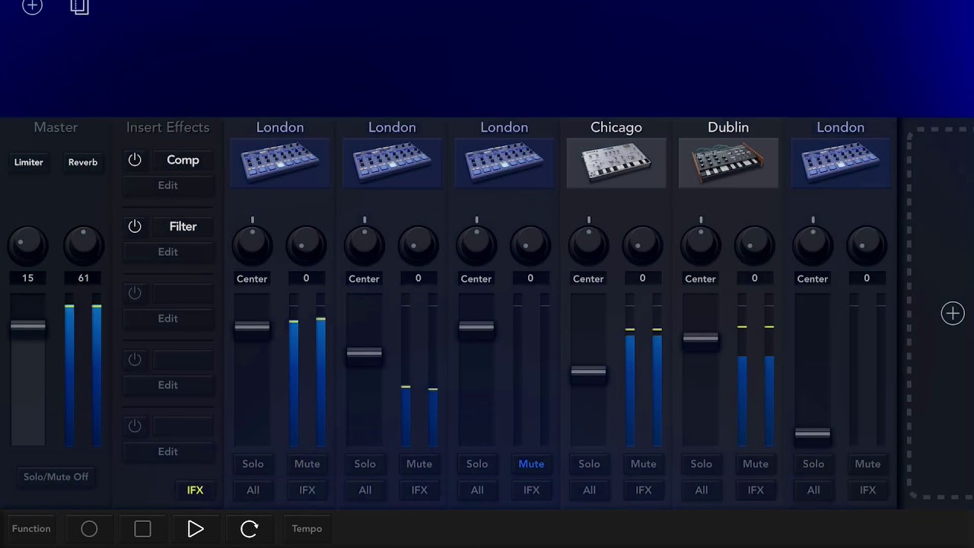Viewport: 974px width, 548px height.
Task: Toggle the Filter effect power icon
Action: click(135, 226)
